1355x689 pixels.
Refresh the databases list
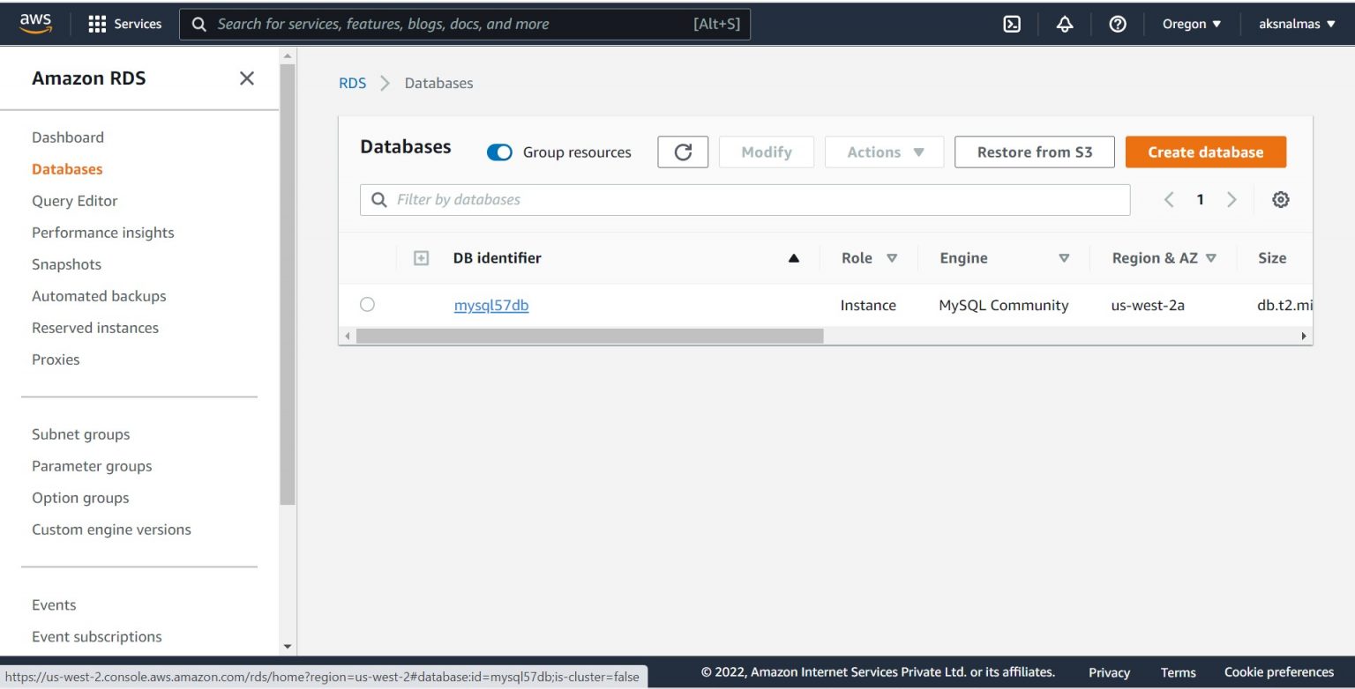[x=682, y=152]
